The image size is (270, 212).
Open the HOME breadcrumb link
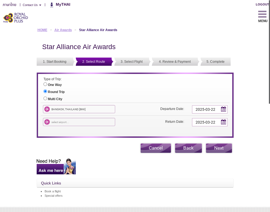tap(42, 30)
